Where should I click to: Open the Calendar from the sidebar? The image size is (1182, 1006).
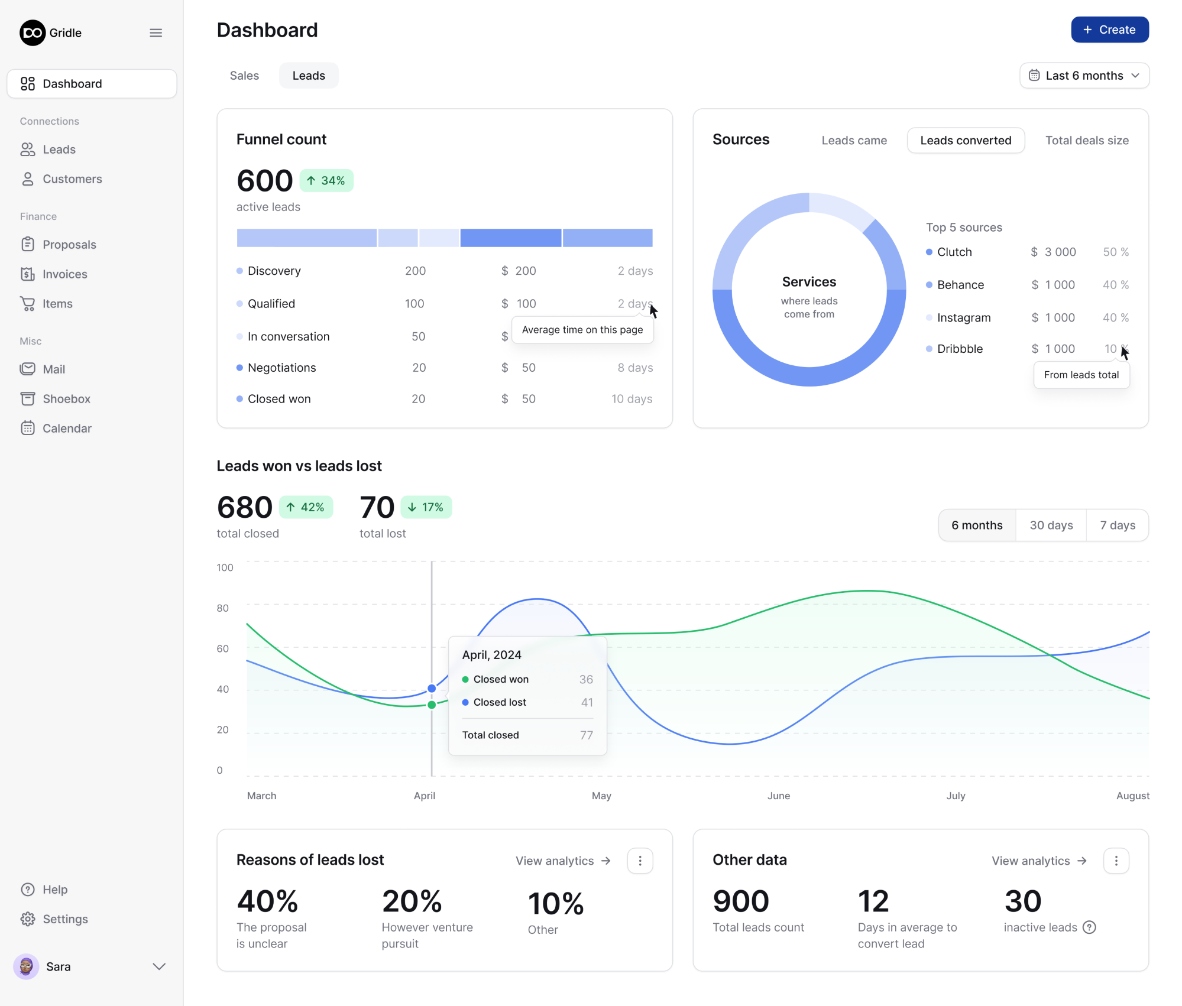pos(67,428)
